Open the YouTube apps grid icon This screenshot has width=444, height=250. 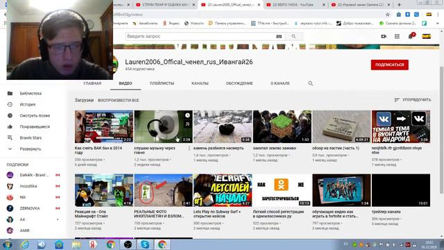point(397,36)
